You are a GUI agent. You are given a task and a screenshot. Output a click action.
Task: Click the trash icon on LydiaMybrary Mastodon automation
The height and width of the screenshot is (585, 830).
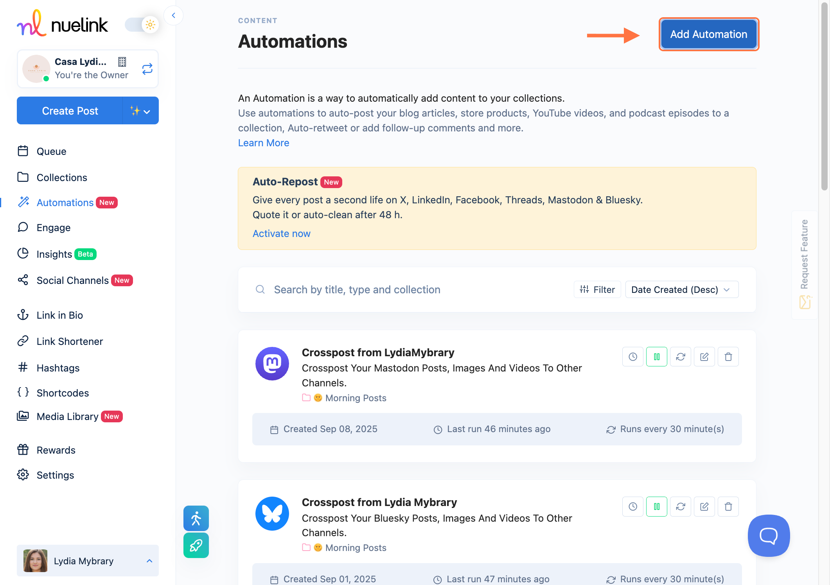(728, 357)
